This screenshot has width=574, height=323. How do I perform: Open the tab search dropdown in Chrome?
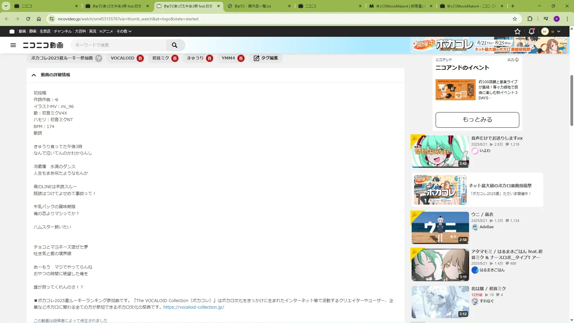point(6,6)
